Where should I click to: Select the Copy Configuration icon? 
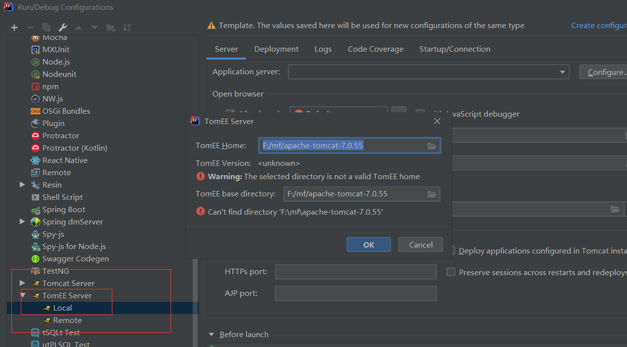point(45,27)
